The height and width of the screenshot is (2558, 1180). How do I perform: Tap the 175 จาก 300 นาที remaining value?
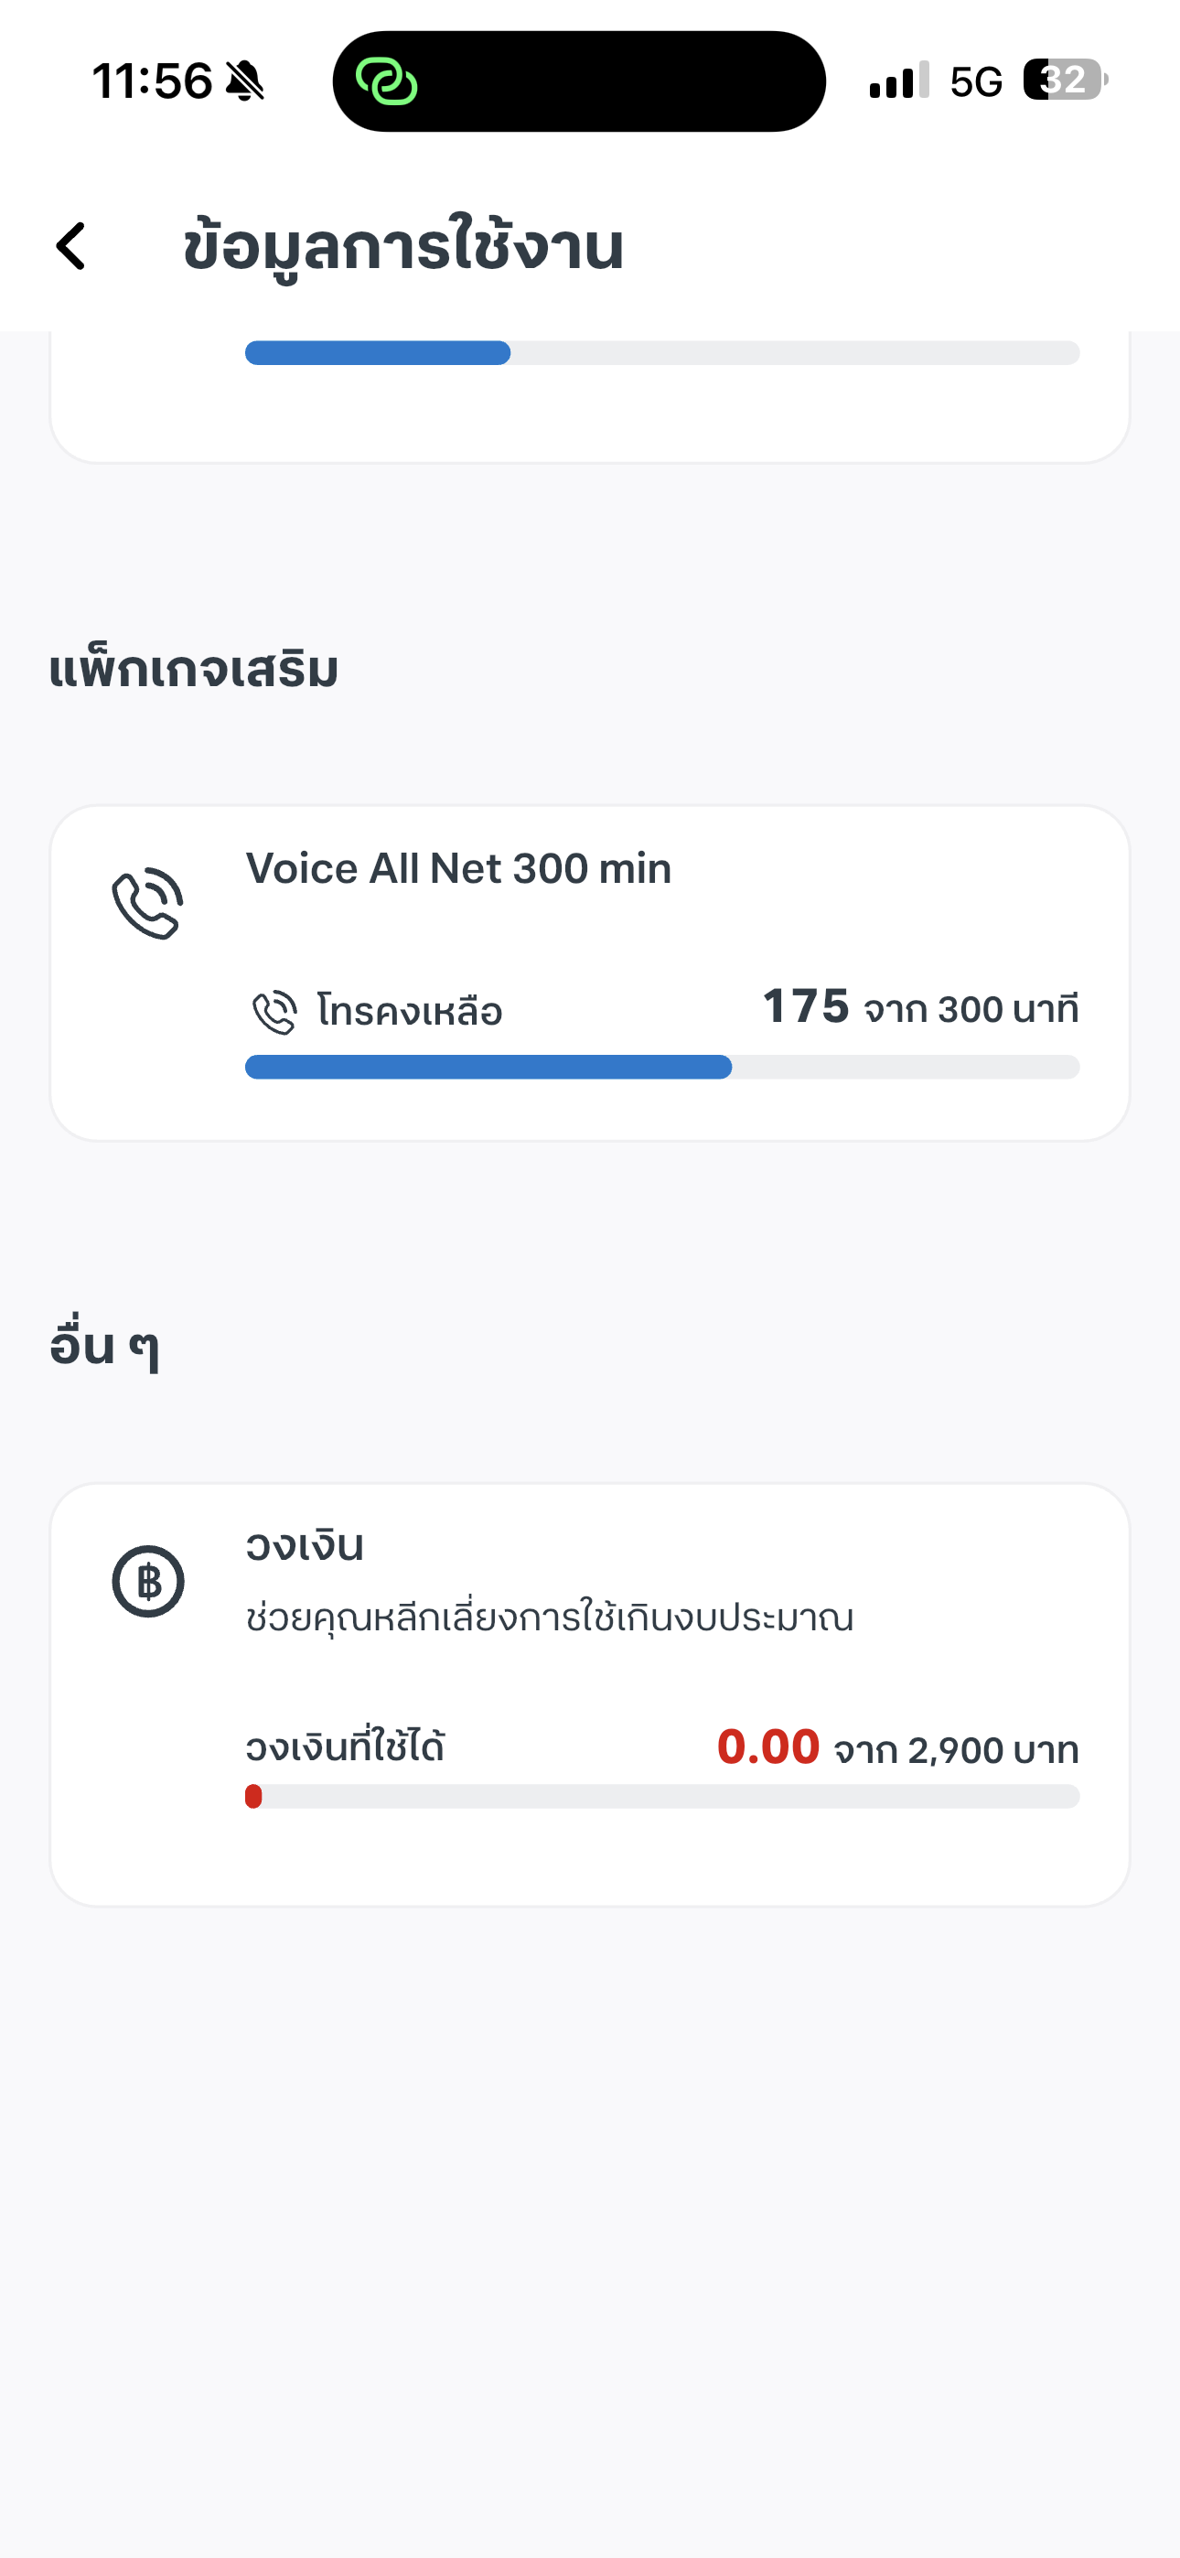(920, 1008)
